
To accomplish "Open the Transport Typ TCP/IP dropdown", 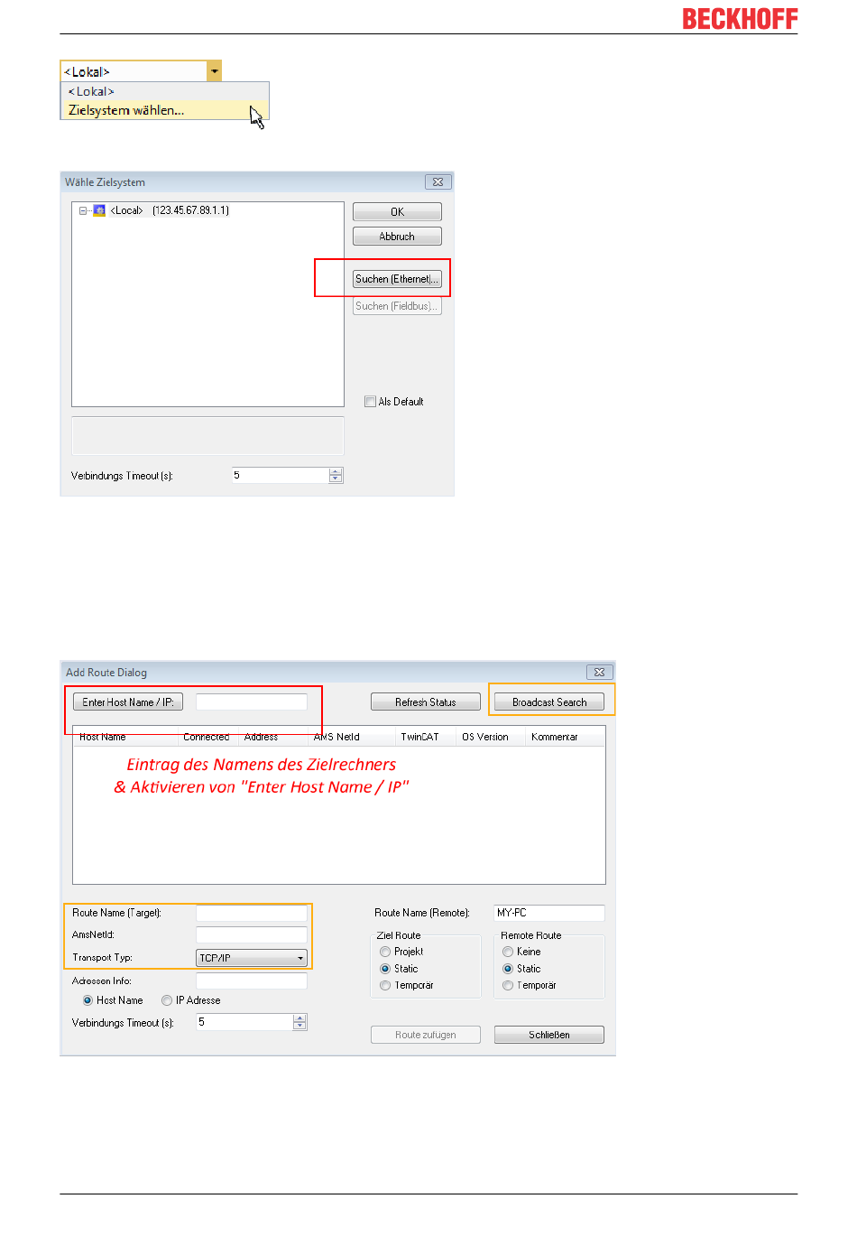I will (252, 958).
